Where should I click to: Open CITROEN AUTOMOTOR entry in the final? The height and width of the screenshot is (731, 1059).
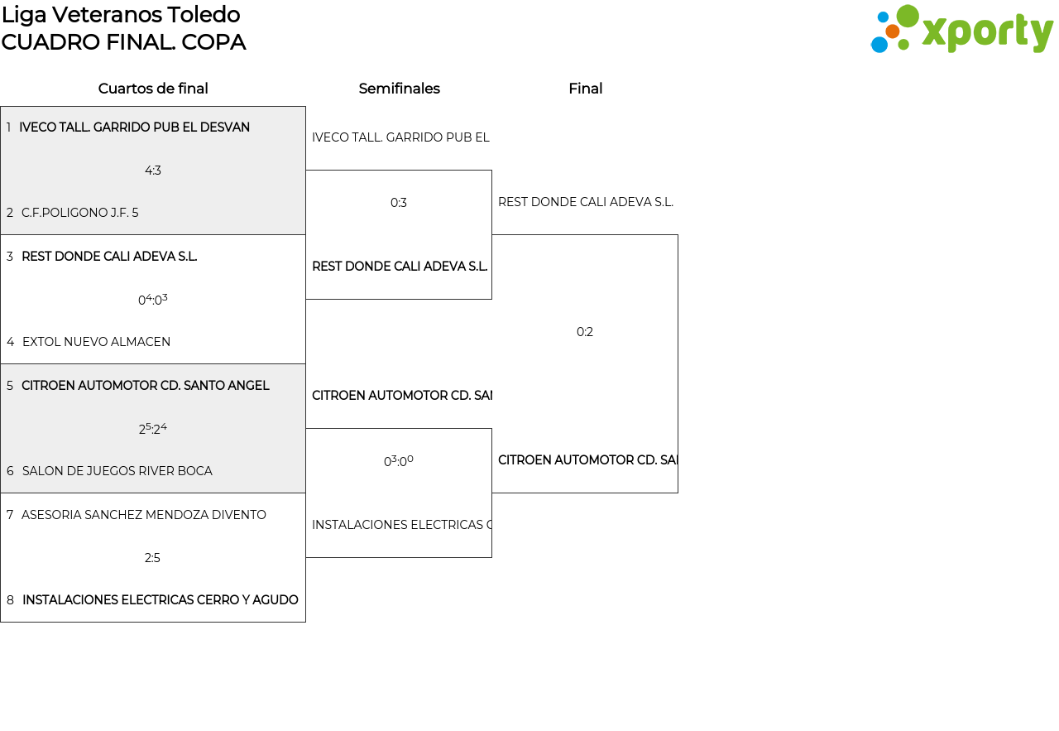(x=587, y=460)
